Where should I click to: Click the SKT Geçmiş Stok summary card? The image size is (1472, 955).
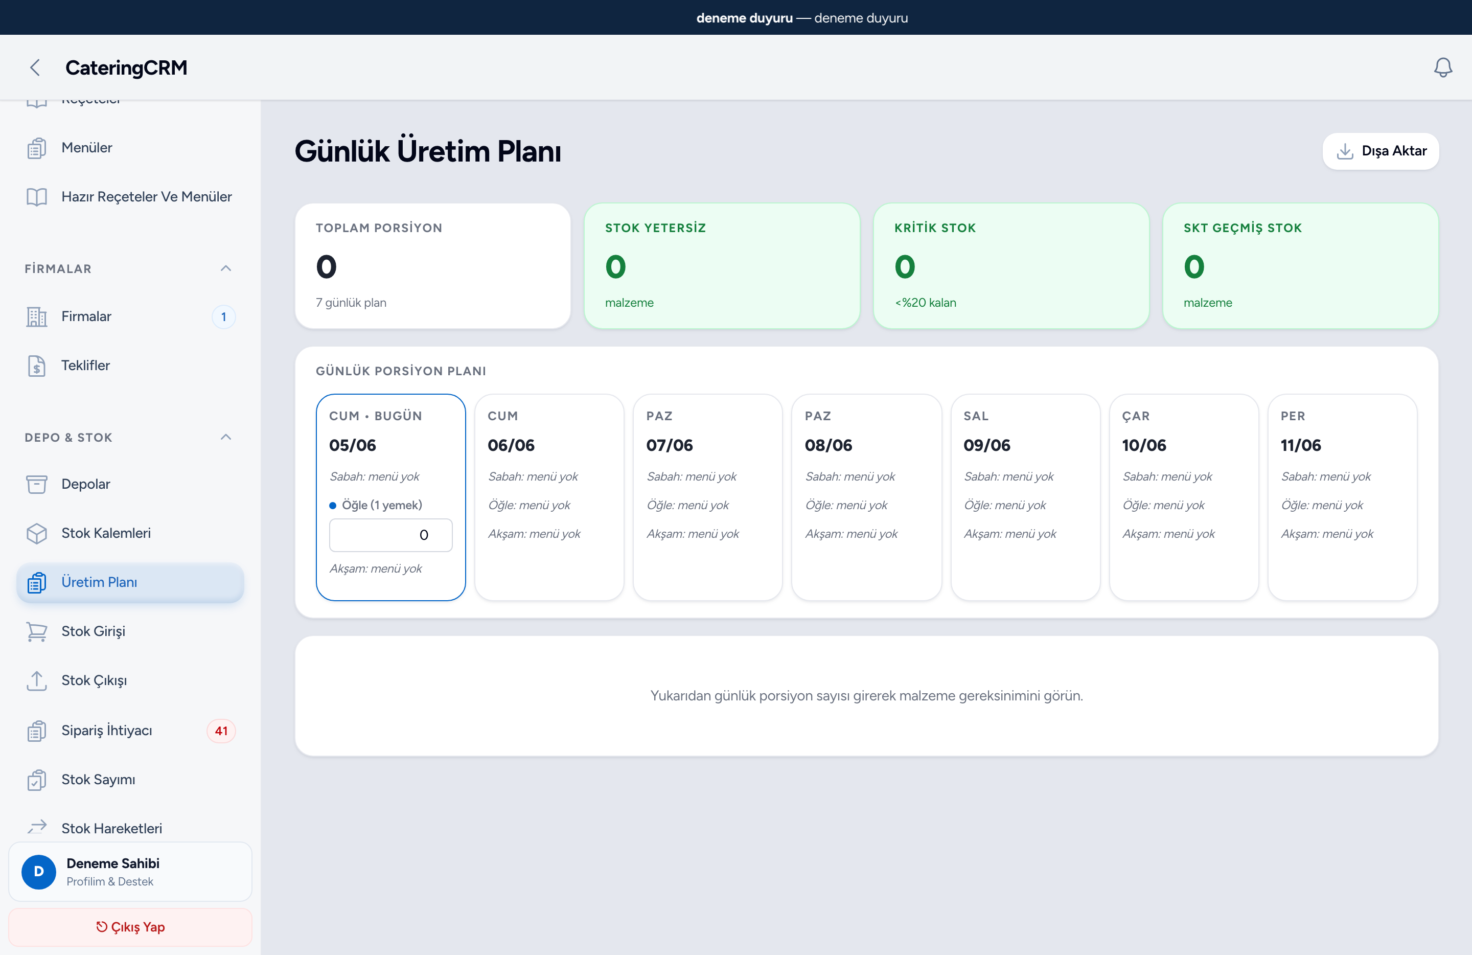(x=1301, y=266)
